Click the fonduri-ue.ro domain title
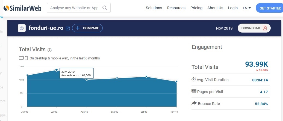The image size is (283, 121). coord(46,28)
